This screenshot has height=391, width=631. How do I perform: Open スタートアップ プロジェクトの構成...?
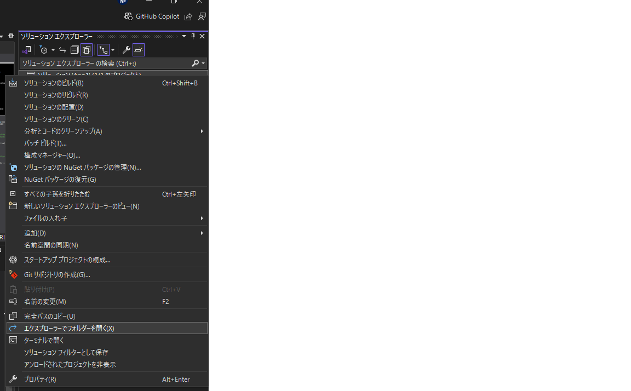tap(107, 260)
